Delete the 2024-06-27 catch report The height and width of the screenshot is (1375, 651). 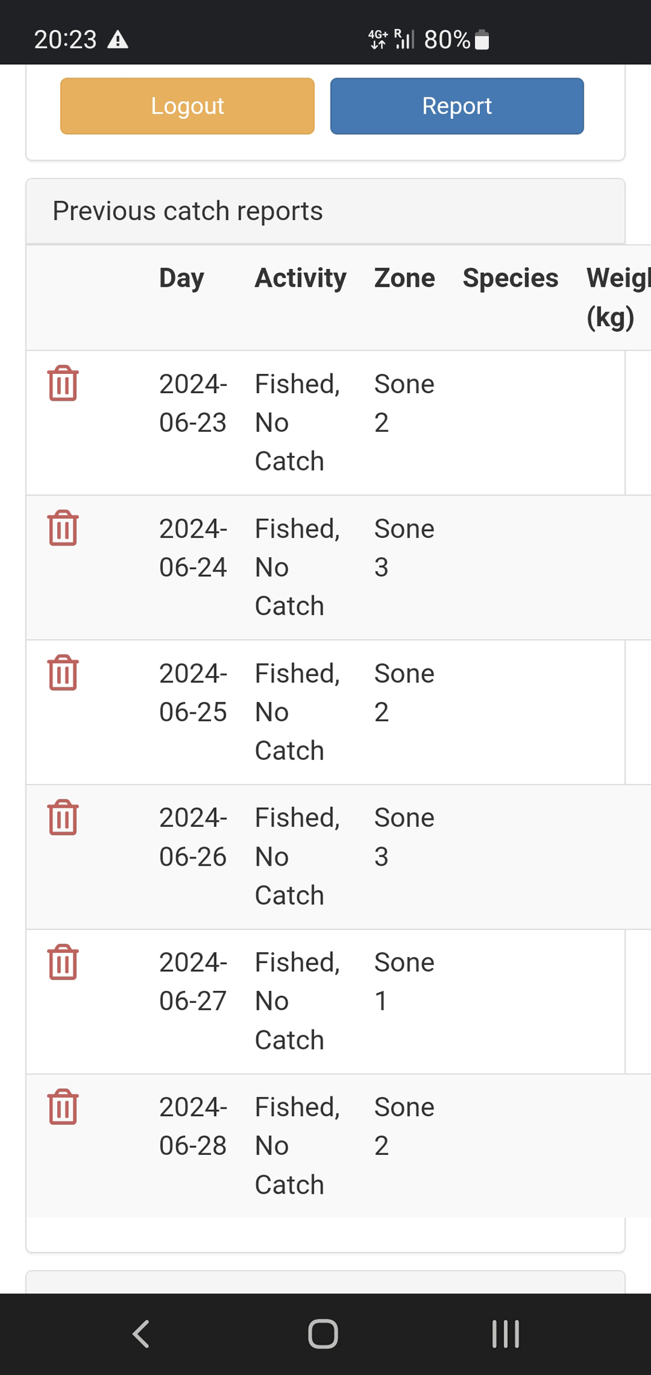click(63, 962)
